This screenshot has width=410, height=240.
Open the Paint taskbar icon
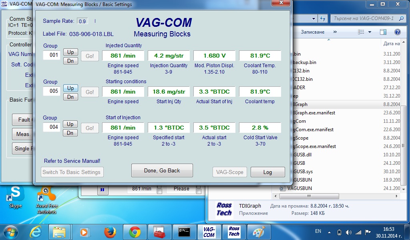[259, 232]
